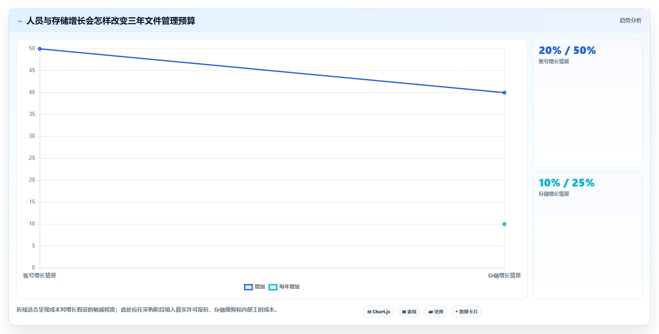This screenshot has height=334, width=659.
Task: Toggle the 增加 legend swatch
Action: pos(248,287)
